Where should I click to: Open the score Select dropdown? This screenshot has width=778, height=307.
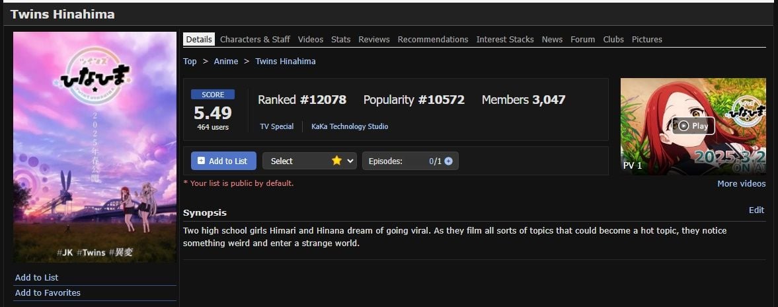[309, 161]
